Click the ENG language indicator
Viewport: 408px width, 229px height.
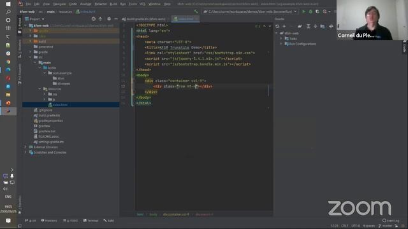(x=8, y=197)
